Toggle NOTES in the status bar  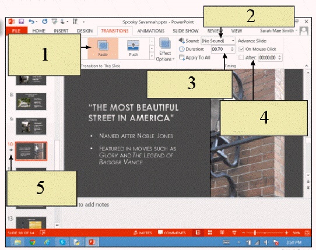(143, 233)
